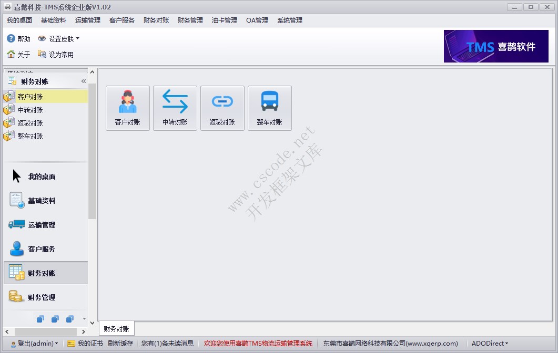Open the navigation pane options arrow

pyautogui.click(x=84, y=318)
